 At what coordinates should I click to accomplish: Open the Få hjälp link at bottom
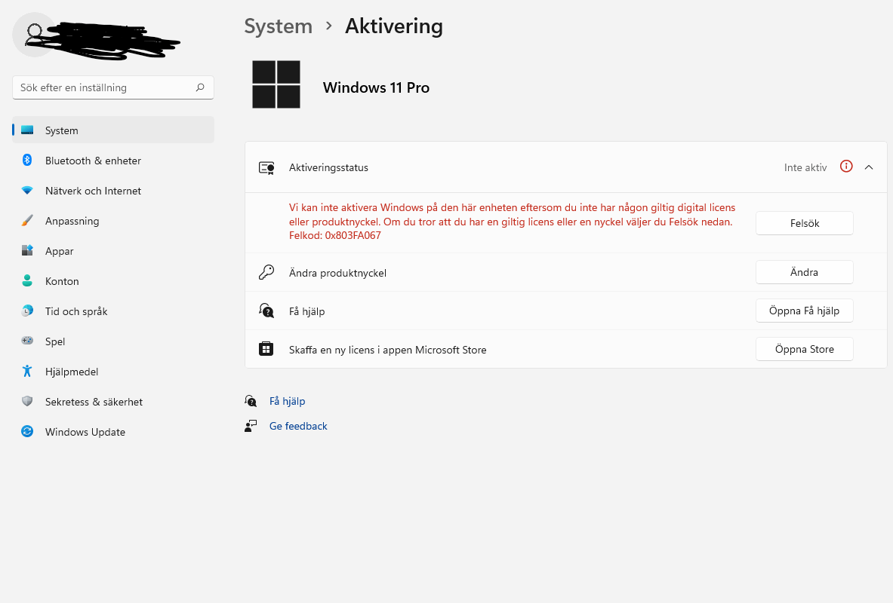point(287,401)
